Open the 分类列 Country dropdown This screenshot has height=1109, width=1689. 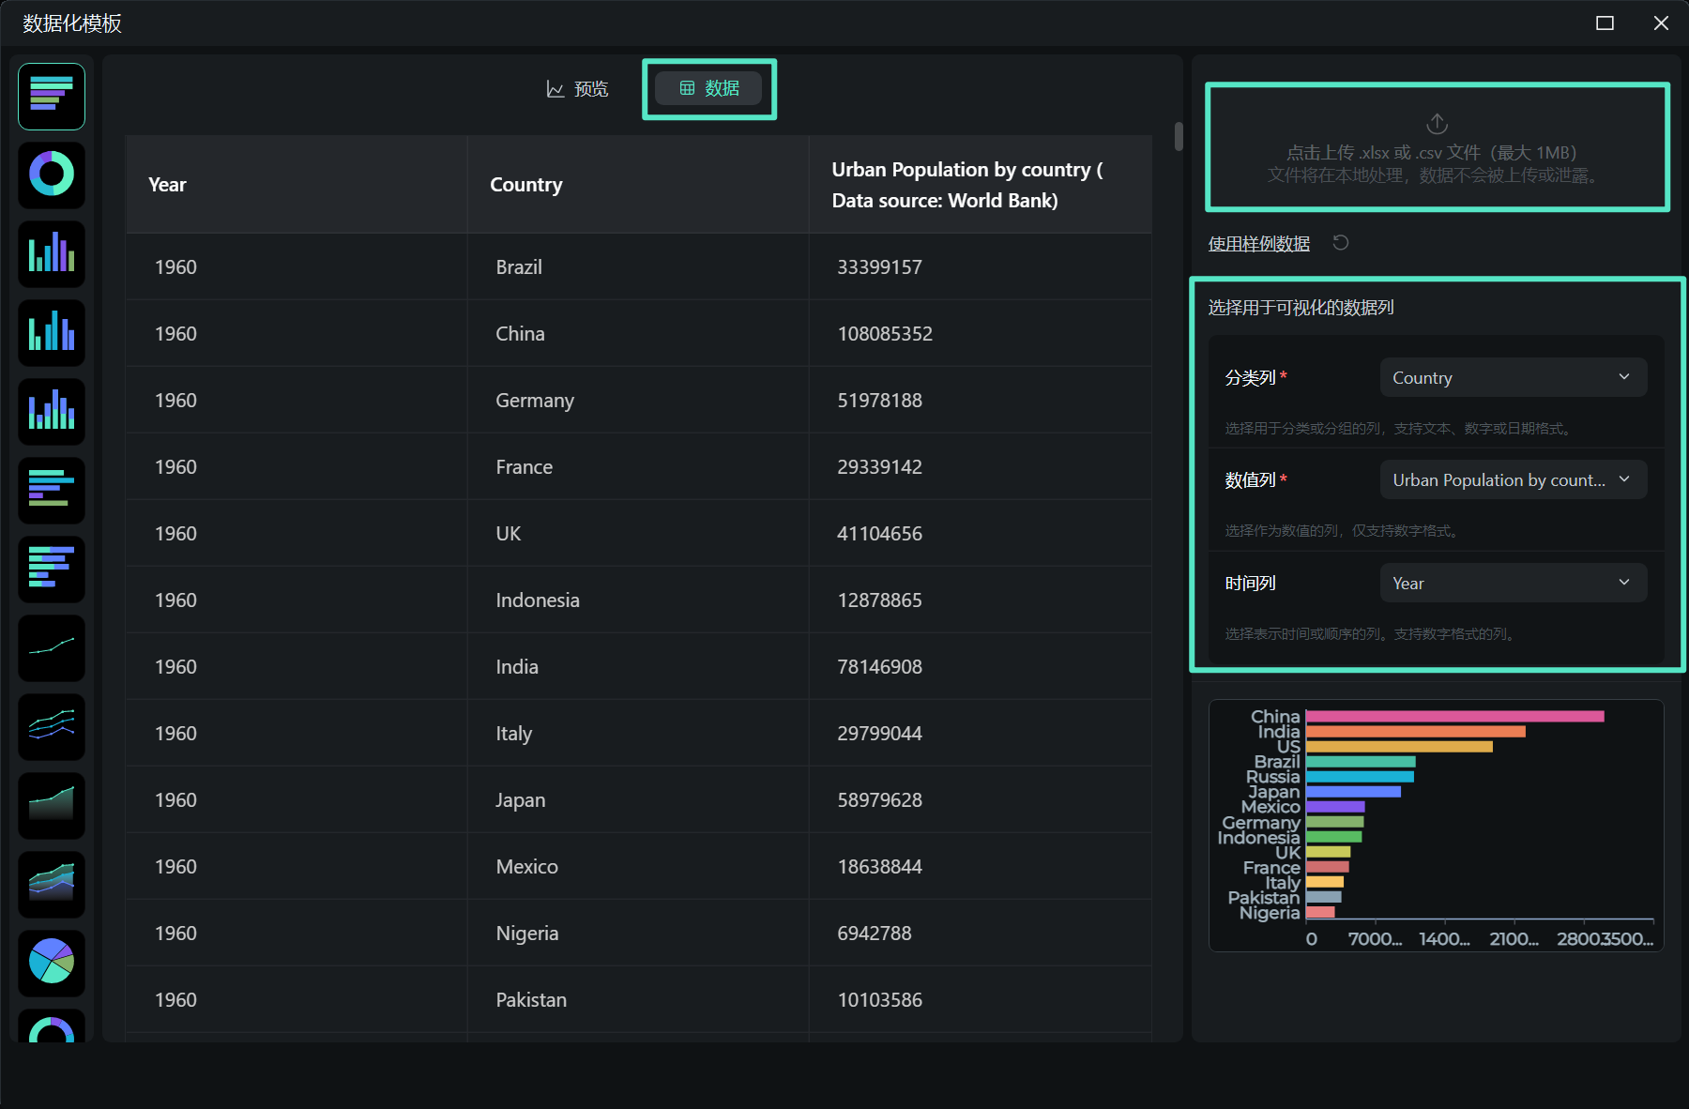pos(1513,377)
